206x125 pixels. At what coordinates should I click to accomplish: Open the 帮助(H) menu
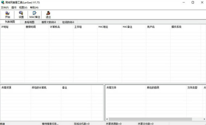pyautogui.click(x=34, y=8)
